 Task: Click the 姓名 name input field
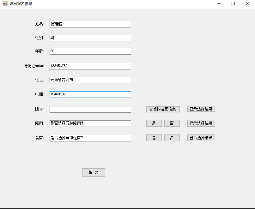coord(90,24)
